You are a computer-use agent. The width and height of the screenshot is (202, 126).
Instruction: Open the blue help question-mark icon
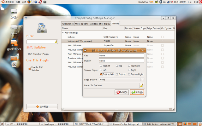(36, 2)
